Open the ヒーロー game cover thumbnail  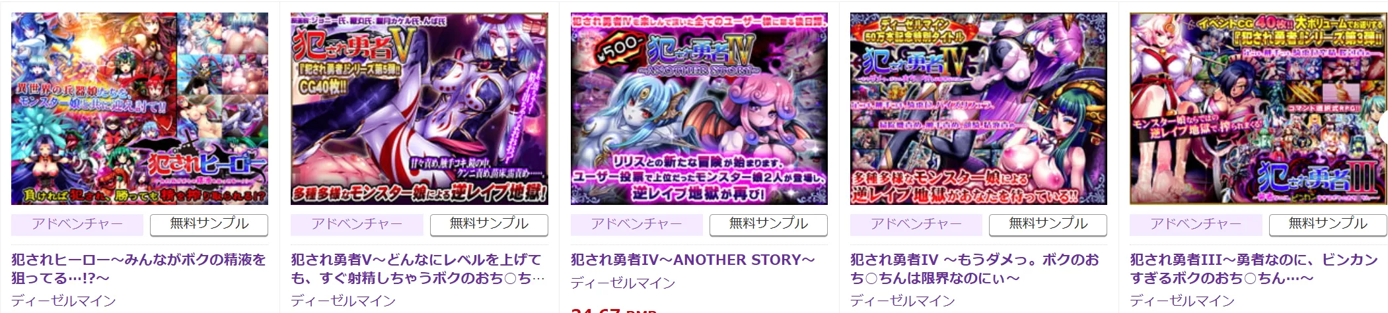point(139,109)
